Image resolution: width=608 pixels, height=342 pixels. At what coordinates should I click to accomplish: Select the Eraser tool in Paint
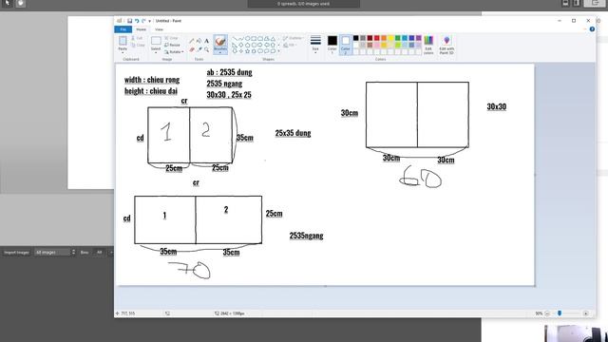click(x=192, y=49)
